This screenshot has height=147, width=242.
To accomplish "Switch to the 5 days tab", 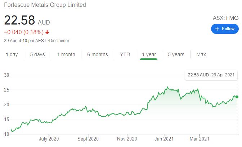I will pyautogui.click(x=37, y=54).
